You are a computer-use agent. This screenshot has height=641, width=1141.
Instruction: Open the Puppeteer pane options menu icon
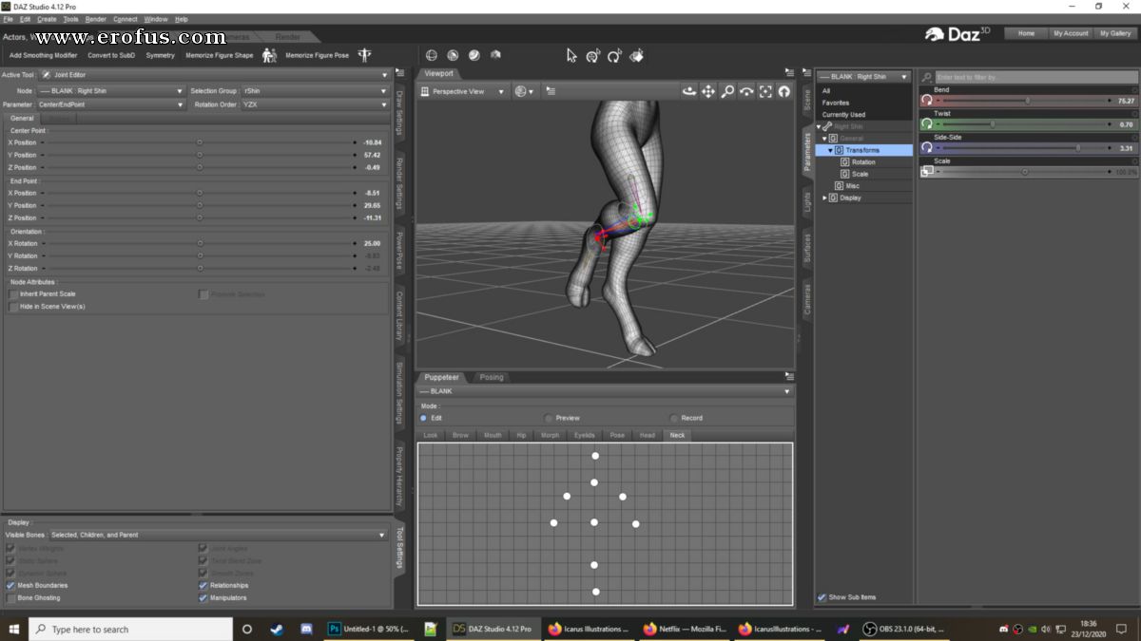coord(789,377)
